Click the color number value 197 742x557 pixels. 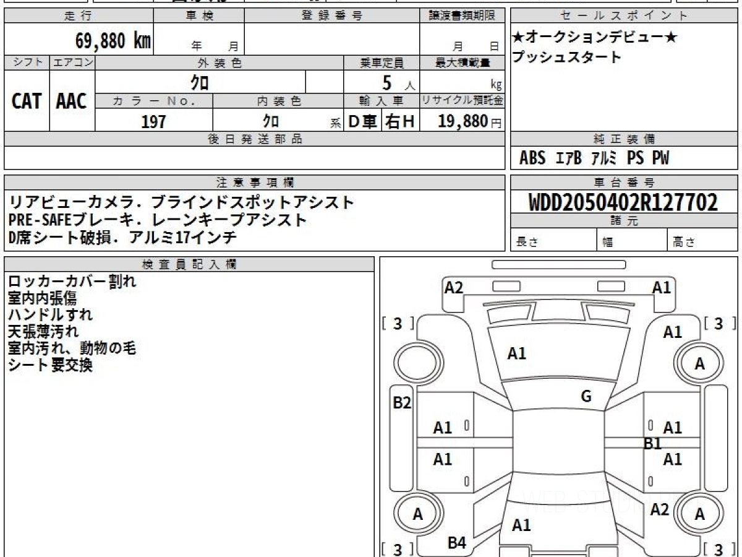[154, 121]
